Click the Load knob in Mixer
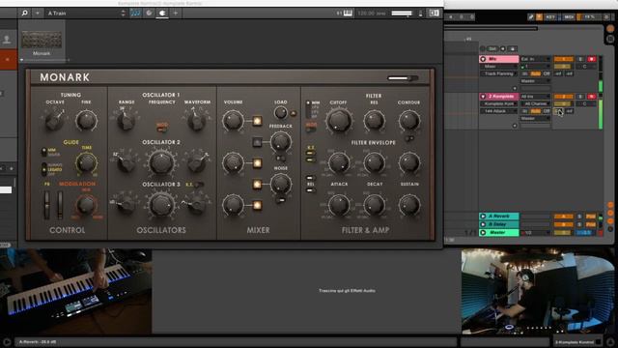 281,113
